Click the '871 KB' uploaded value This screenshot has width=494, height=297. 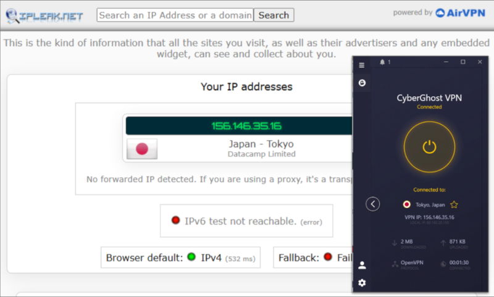coord(457,241)
